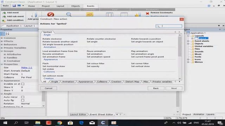
Task: Open the Layout ribbon tab
Action: click(60, 6)
